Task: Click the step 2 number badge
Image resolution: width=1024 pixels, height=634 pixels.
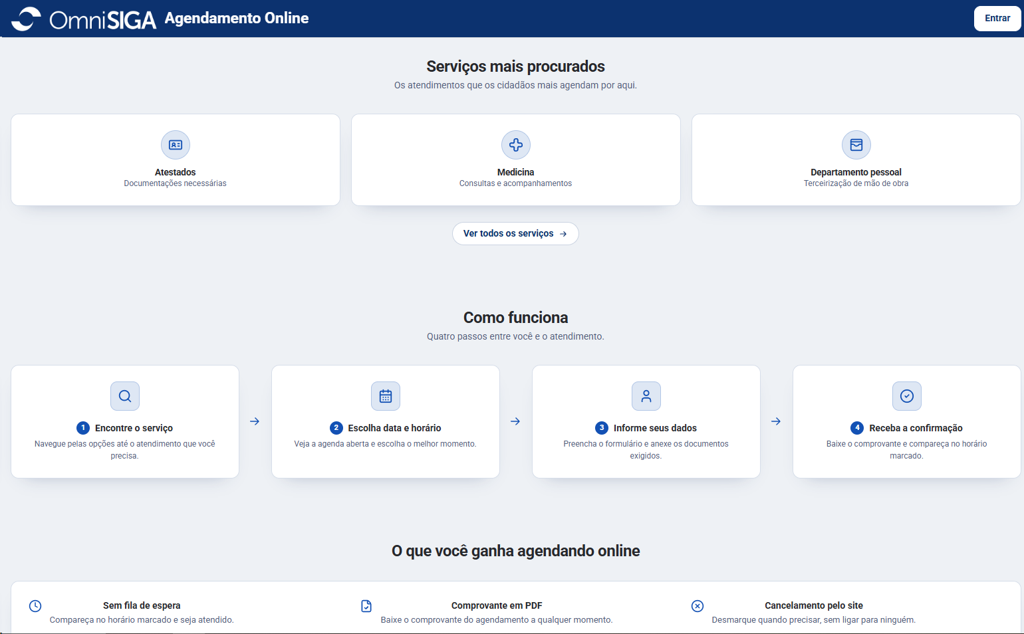Action: pyautogui.click(x=336, y=428)
